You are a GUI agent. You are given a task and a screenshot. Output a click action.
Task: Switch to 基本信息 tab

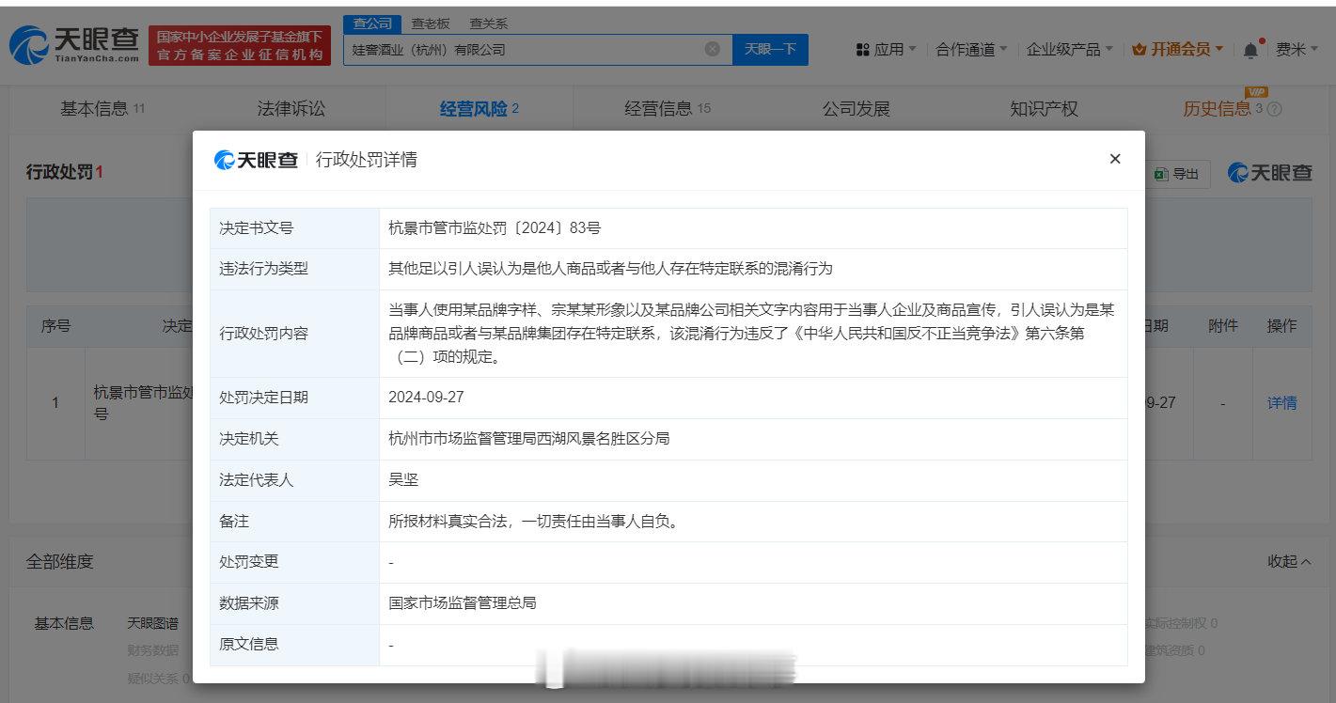102,108
